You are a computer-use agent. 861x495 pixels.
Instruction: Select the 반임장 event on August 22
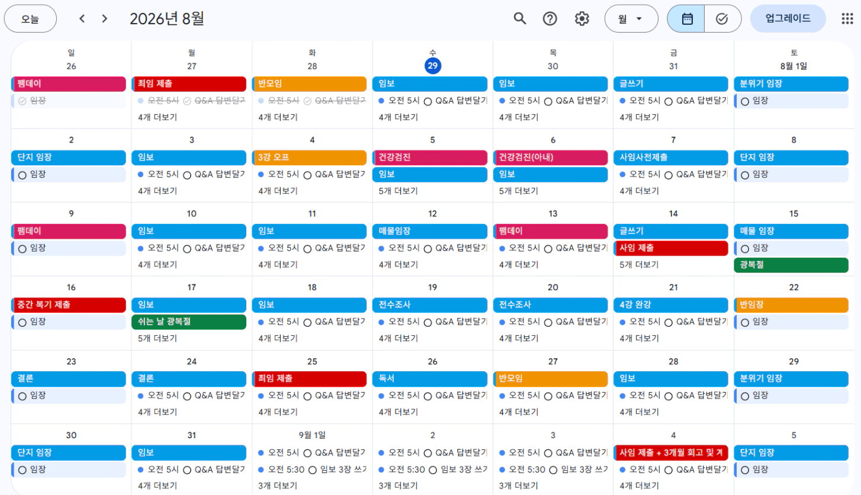pyautogui.click(x=791, y=306)
